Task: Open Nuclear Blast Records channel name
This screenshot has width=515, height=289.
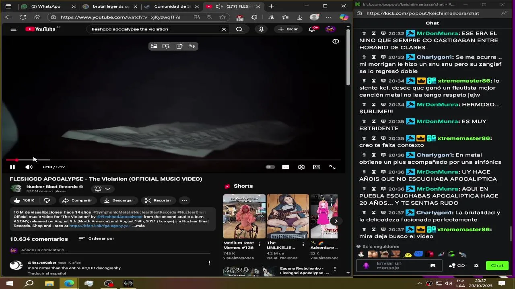Action: 52,187
